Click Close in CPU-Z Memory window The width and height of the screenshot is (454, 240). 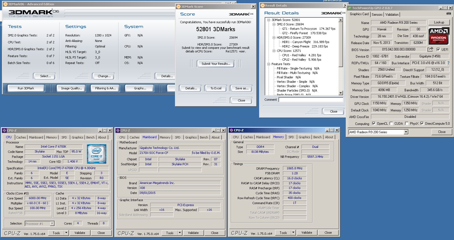click(328, 233)
